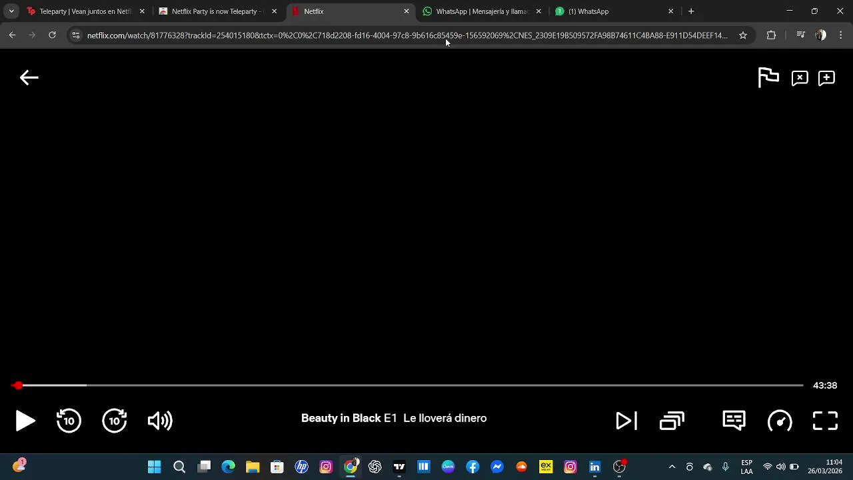This screenshot has width=853, height=480.
Task: Switch to (1) WhatsApp tab
Action: tap(614, 11)
